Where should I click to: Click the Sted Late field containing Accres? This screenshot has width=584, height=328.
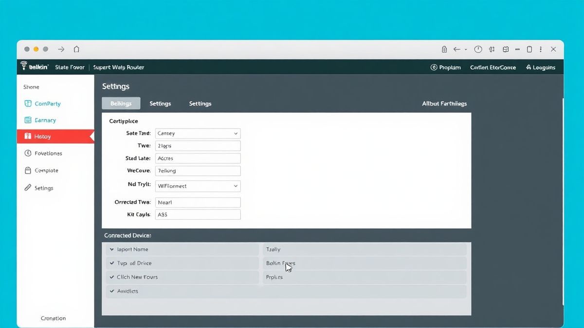click(x=198, y=158)
